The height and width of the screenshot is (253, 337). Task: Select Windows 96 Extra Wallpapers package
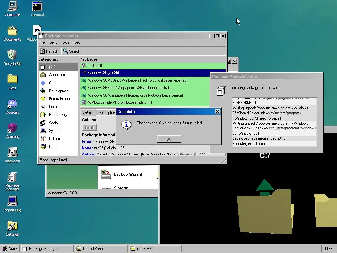tap(145, 88)
